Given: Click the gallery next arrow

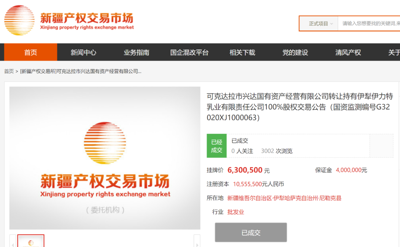Looking at the screenshot, I should [197, 241].
